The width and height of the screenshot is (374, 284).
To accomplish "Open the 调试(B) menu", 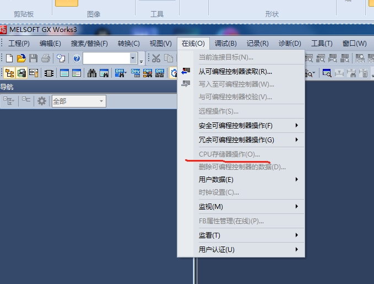I will [225, 44].
